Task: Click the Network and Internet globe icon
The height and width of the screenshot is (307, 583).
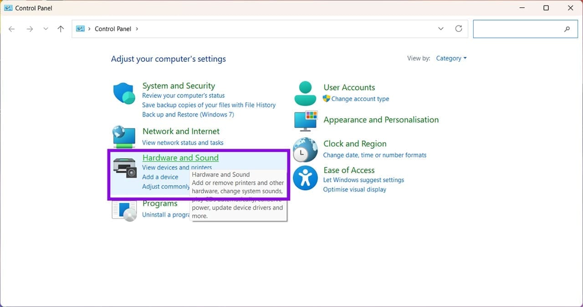Action: pos(124,136)
